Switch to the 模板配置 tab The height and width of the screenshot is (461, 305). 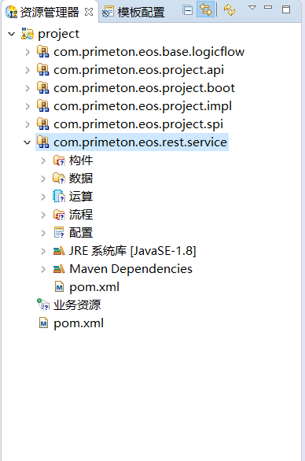[134, 12]
